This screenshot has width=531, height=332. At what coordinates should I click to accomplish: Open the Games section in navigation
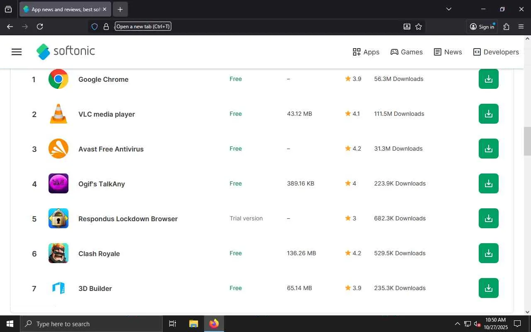click(x=407, y=52)
